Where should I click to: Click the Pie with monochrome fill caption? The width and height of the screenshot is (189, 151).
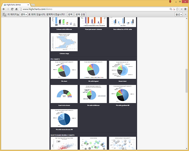click(x=64, y=130)
